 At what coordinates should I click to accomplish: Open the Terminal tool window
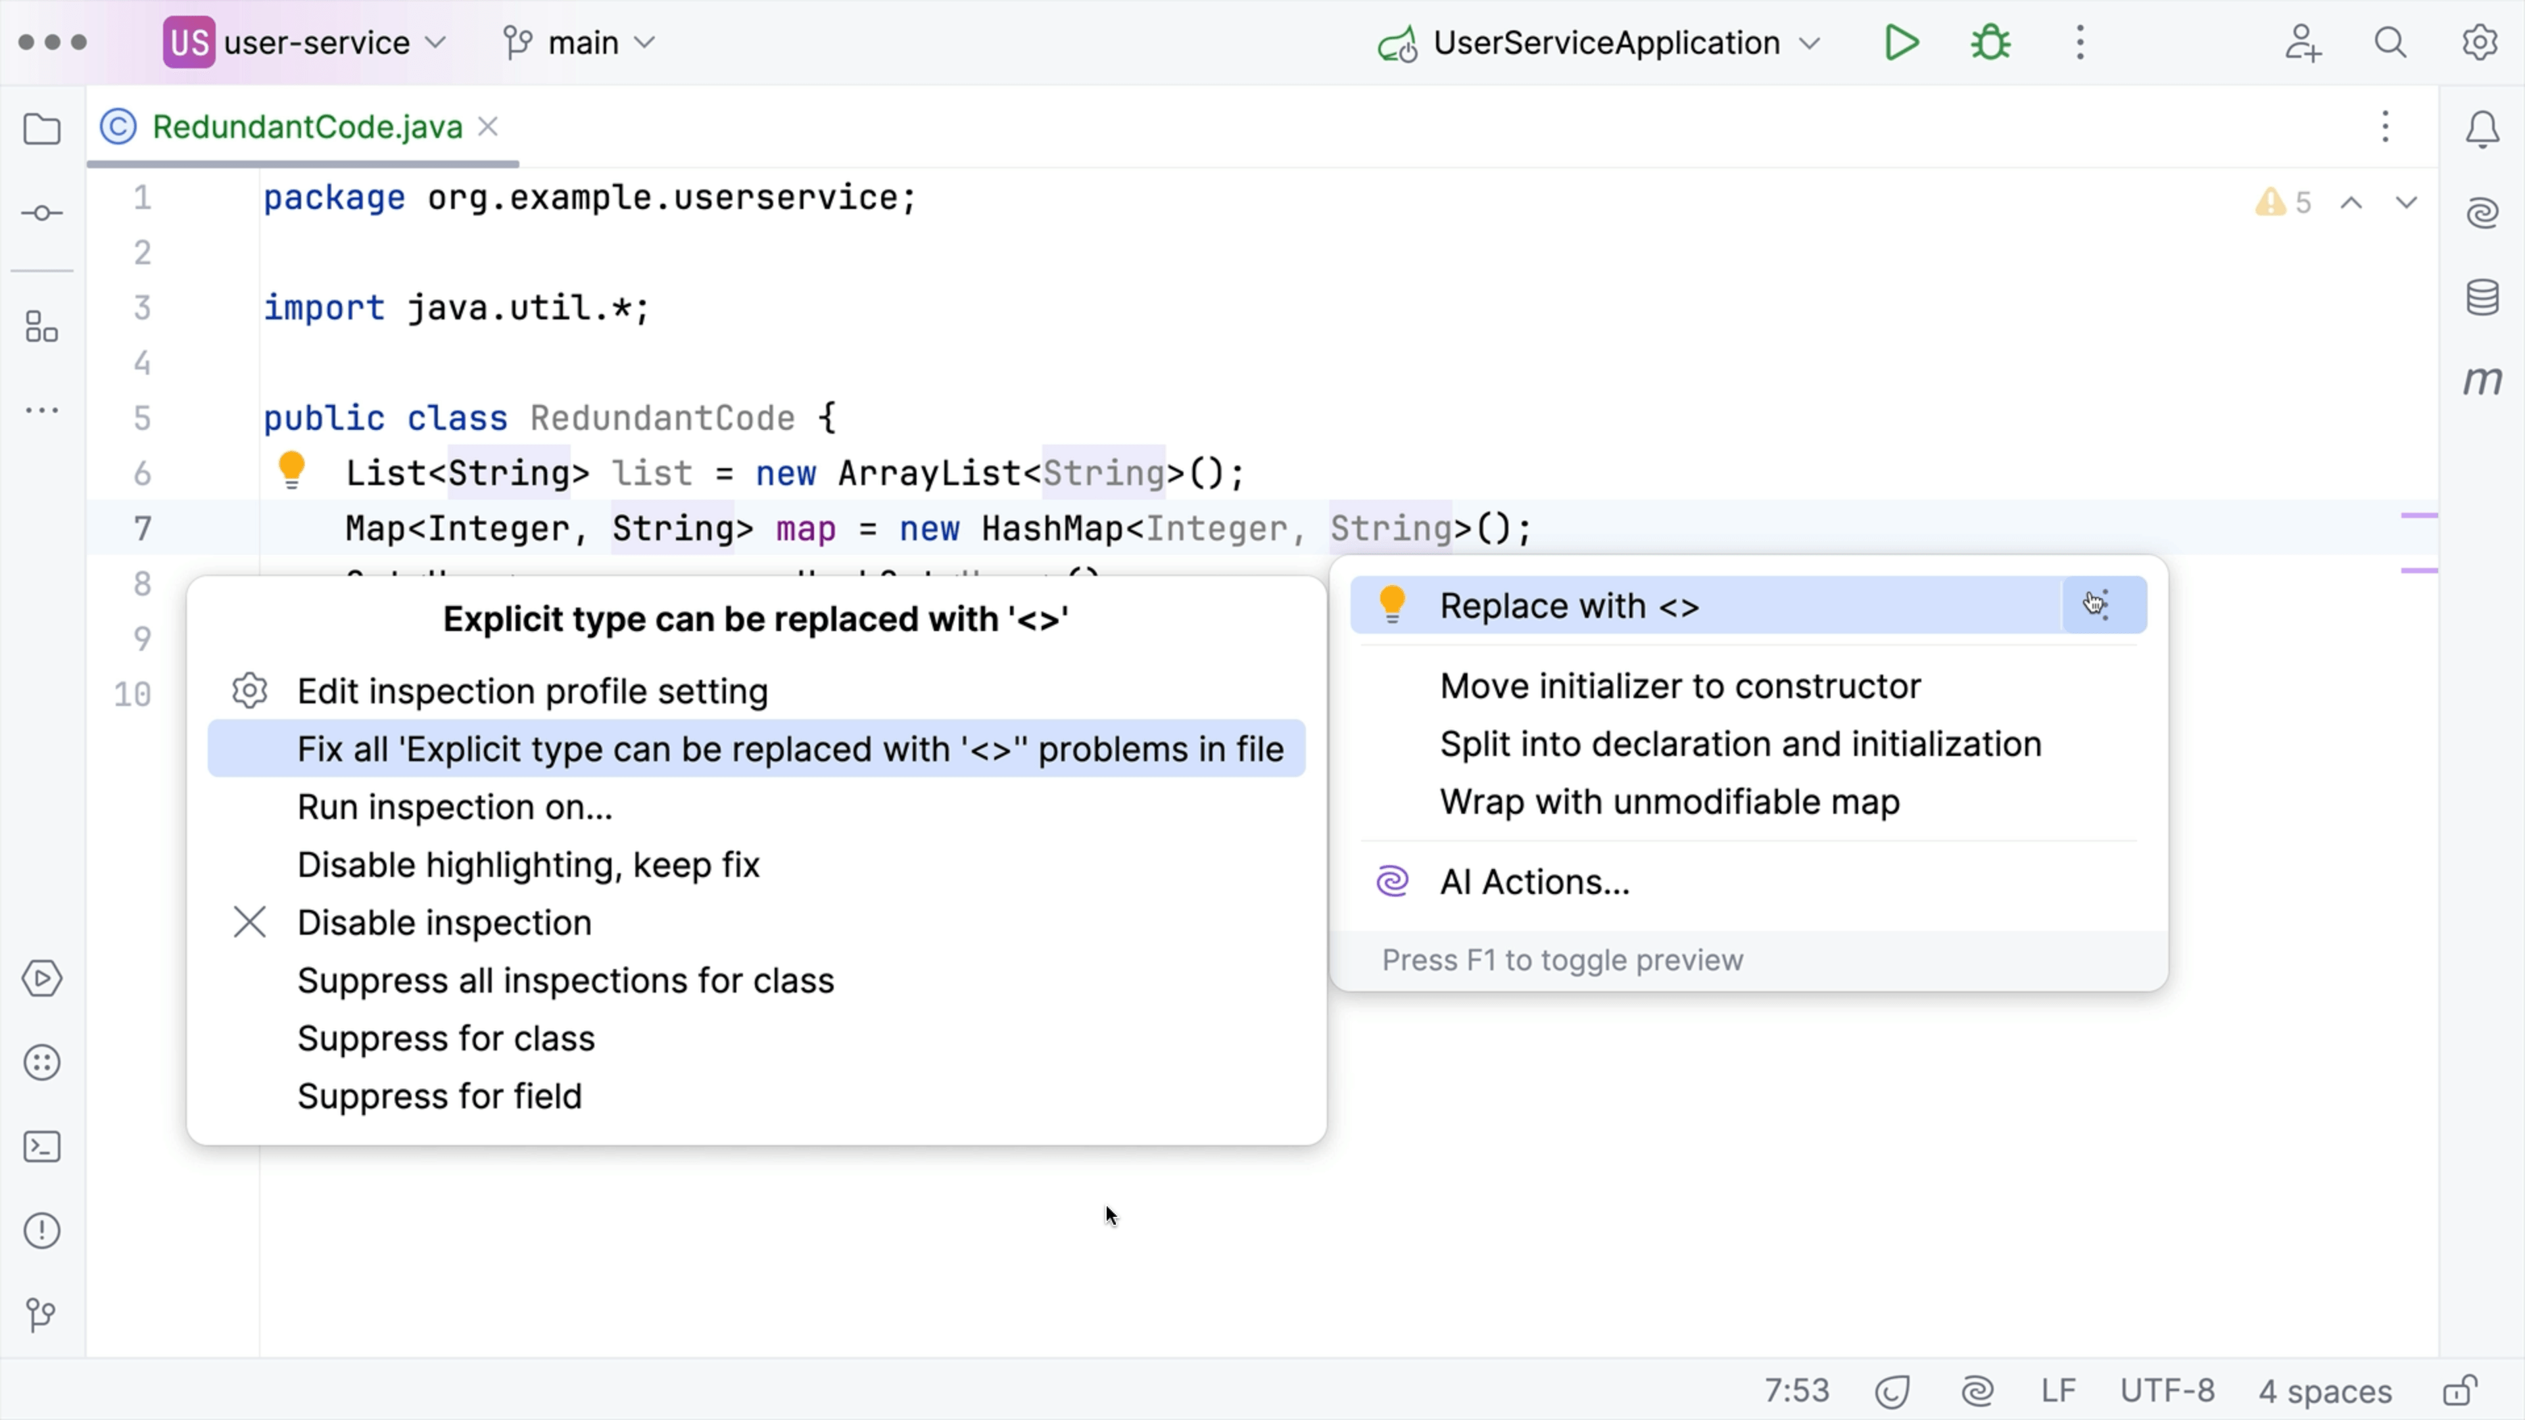coord(41,1147)
